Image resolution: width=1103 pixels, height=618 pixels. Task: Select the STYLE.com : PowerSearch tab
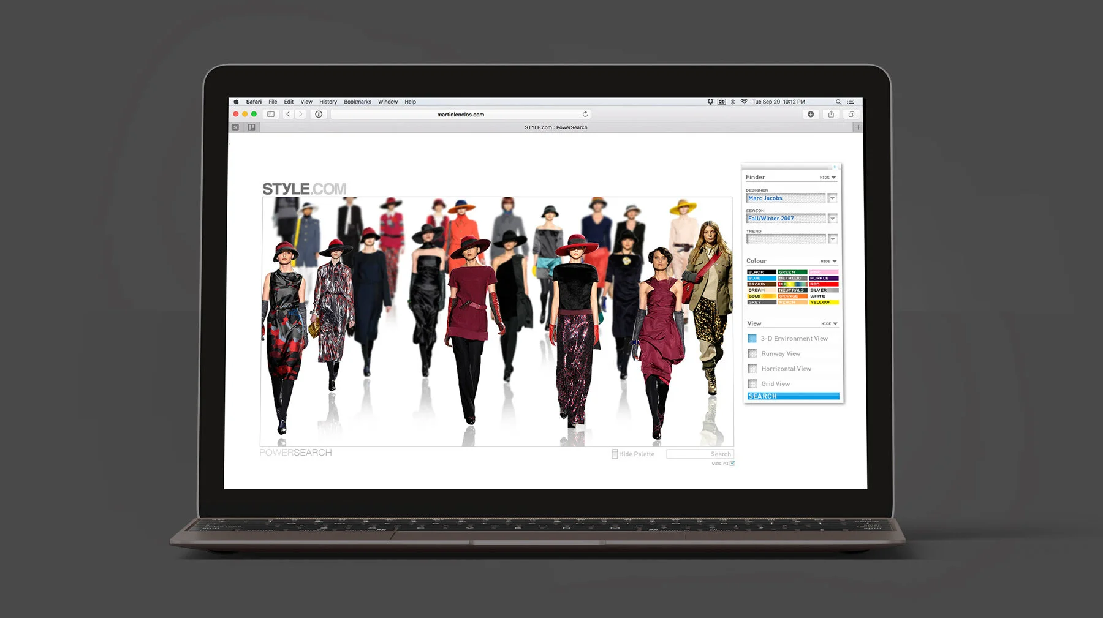pyautogui.click(x=556, y=127)
